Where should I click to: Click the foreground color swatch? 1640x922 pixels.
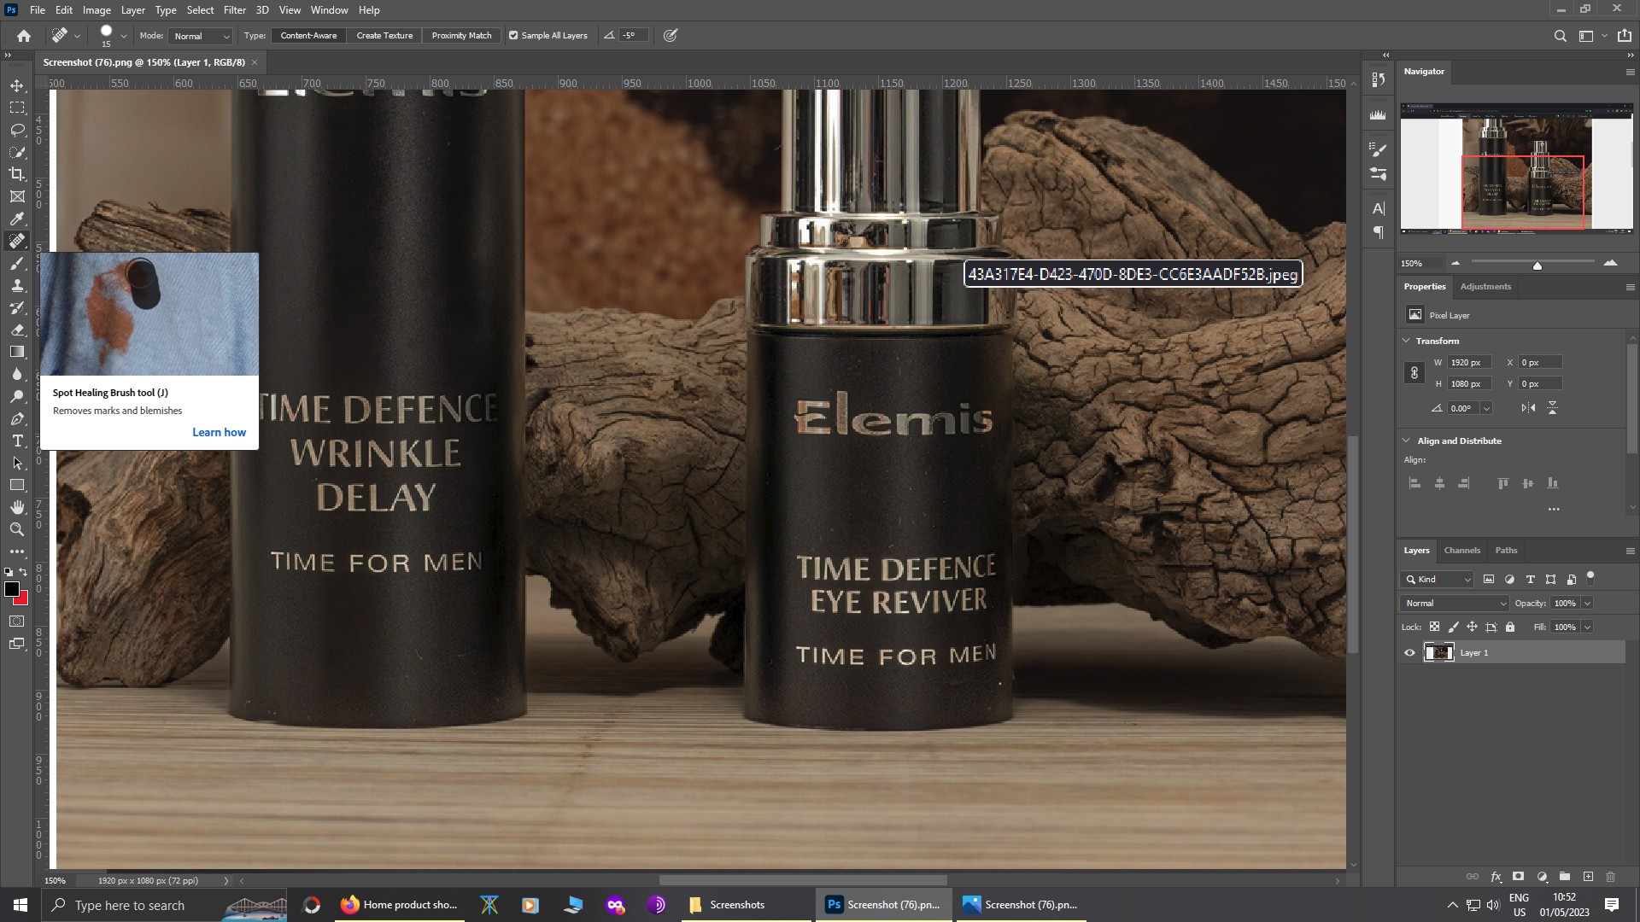[12, 589]
